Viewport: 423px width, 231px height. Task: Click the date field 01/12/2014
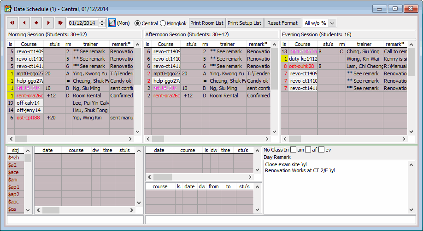pos(83,23)
